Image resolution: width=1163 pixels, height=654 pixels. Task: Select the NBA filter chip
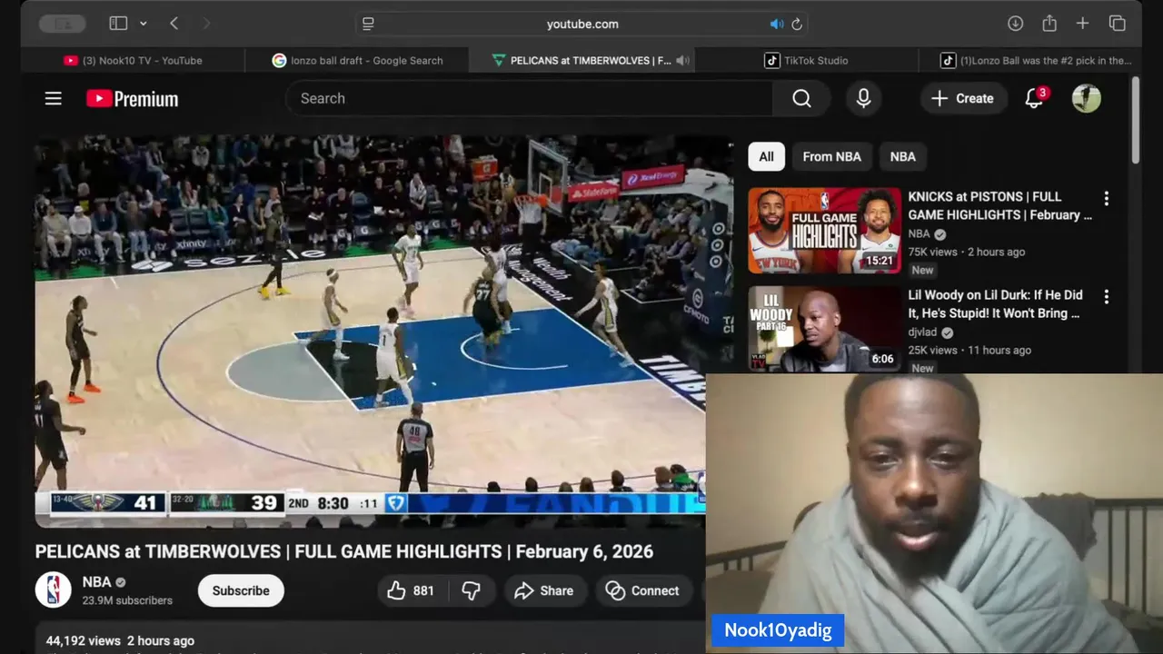902,156
